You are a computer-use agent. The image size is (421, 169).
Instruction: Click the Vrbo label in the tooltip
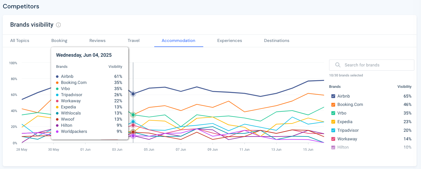click(66, 89)
